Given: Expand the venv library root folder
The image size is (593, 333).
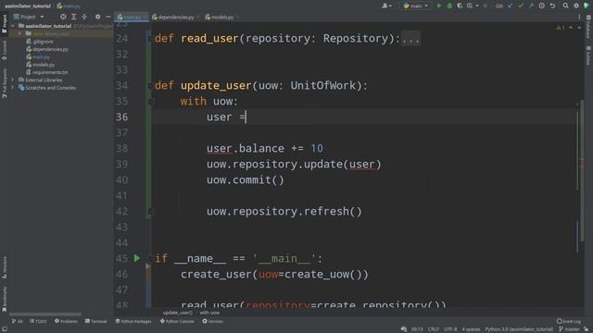Looking at the screenshot, I should tap(19, 33).
